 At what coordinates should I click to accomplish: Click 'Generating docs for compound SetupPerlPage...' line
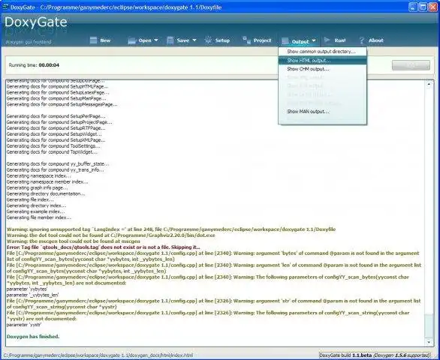(56, 116)
